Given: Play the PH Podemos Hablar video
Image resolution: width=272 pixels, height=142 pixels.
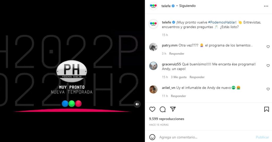Looking at the screenshot, I should (x=72, y=71).
